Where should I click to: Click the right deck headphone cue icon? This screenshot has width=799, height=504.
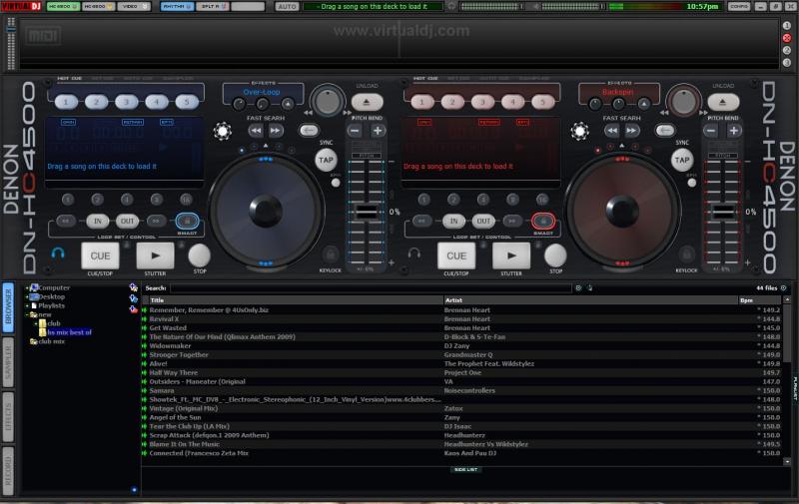[414, 253]
